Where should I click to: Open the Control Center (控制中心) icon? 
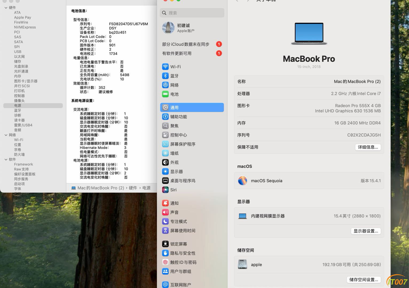point(165,135)
